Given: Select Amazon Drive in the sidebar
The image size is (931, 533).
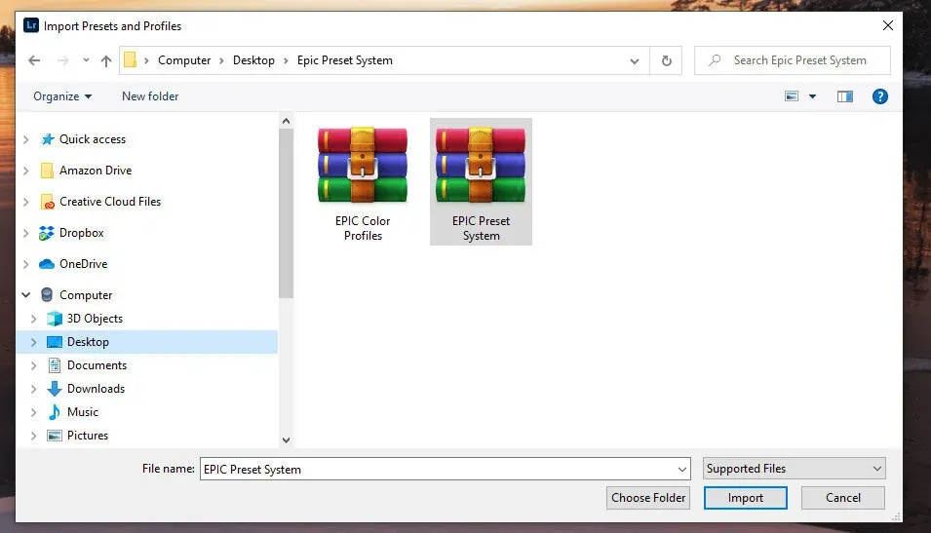Looking at the screenshot, I should [x=95, y=171].
